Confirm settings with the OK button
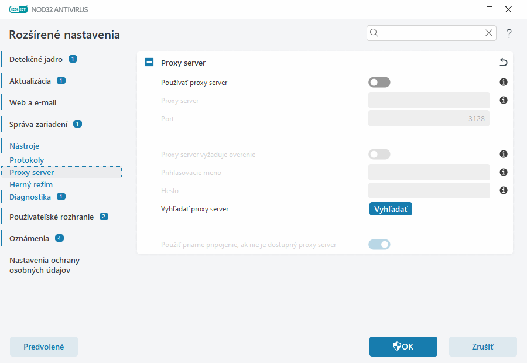Image resolution: width=527 pixels, height=363 pixels. [403, 347]
